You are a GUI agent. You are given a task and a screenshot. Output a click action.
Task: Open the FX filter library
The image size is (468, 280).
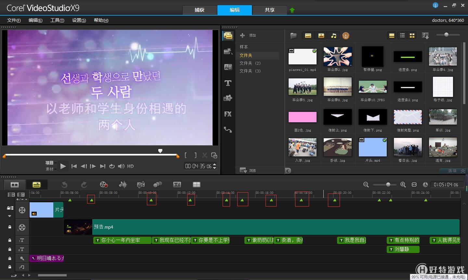[x=228, y=114]
